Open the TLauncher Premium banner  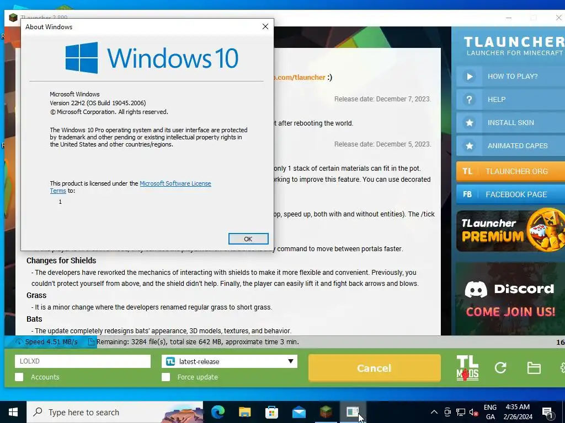[510, 231]
